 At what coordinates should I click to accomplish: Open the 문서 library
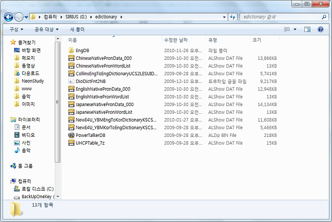26,127
